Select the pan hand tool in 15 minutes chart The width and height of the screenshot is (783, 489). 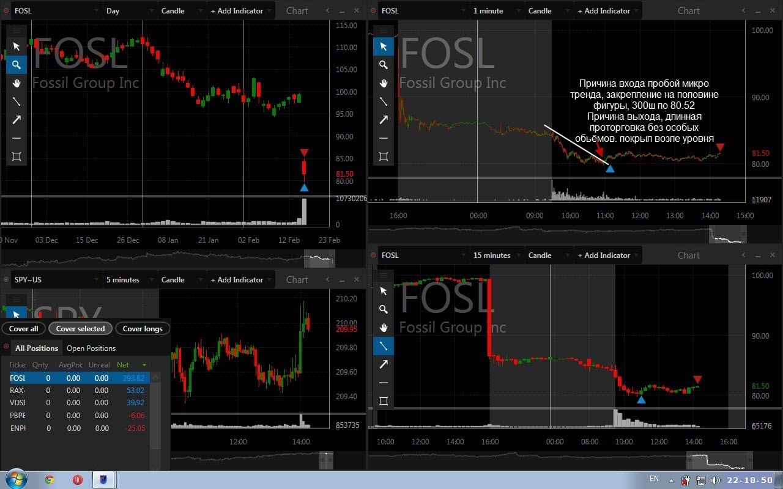tap(384, 328)
